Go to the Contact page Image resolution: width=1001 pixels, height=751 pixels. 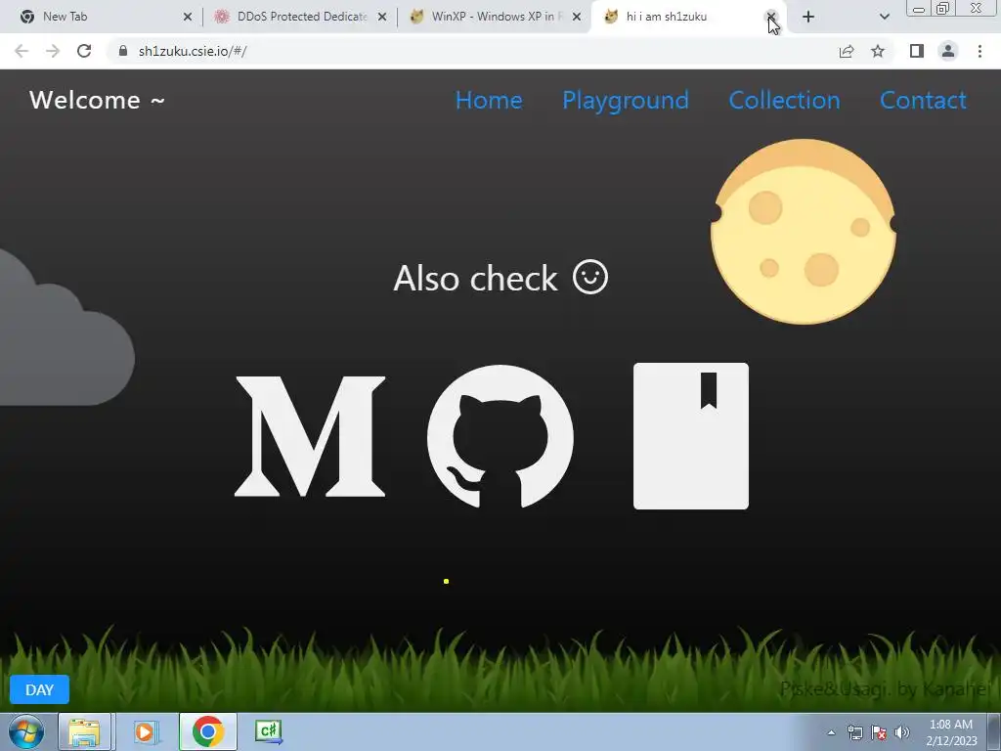[923, 101]
